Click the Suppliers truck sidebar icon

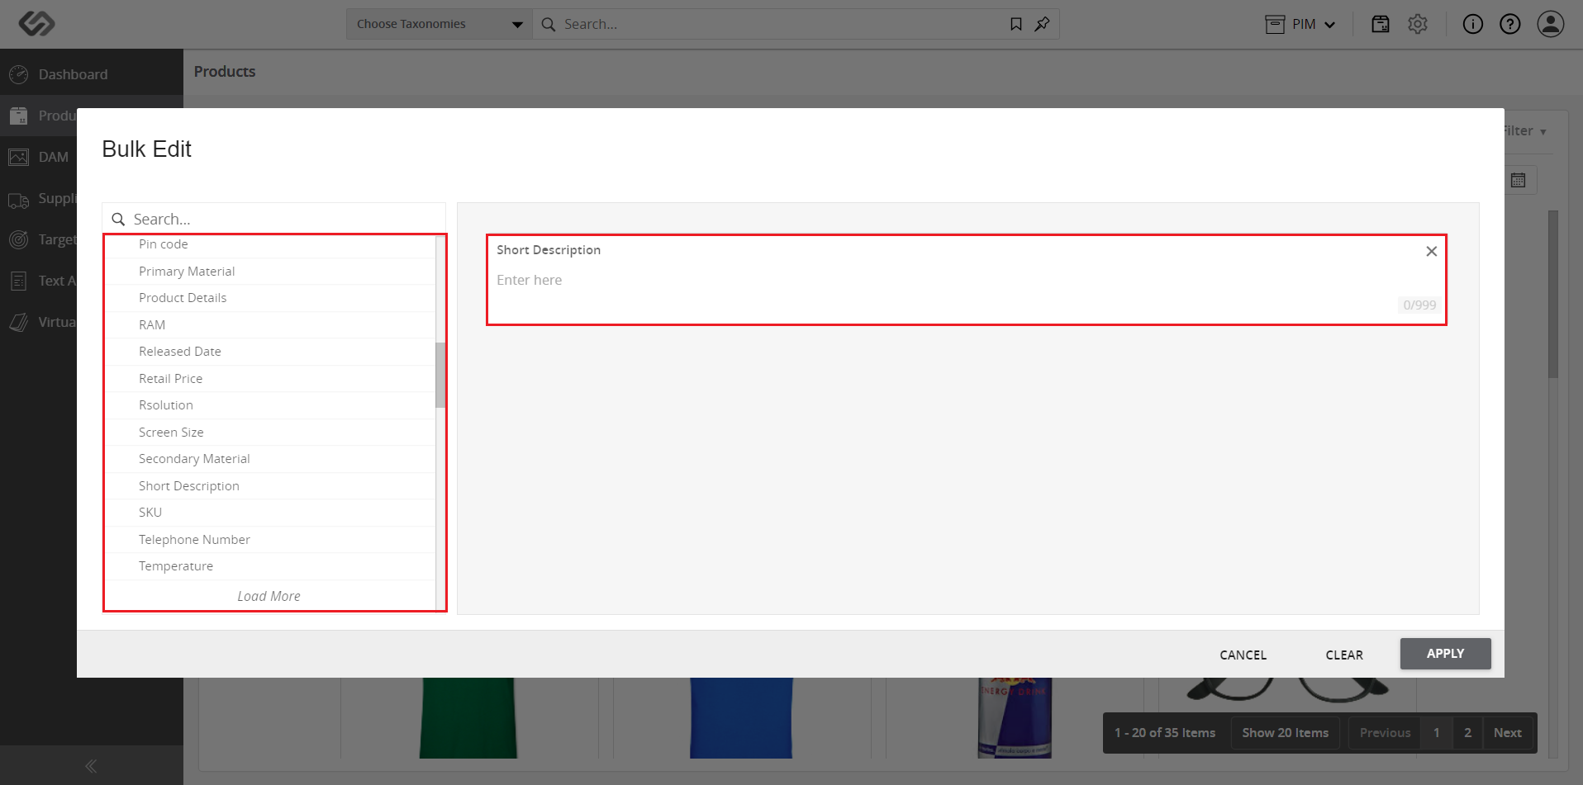tap(18, 199)
